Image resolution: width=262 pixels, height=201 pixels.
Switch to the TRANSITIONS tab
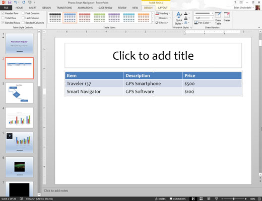(64, 8)
